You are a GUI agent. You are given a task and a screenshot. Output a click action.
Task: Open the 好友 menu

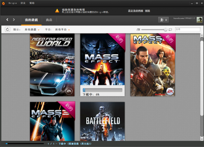(x=23, y=3)
